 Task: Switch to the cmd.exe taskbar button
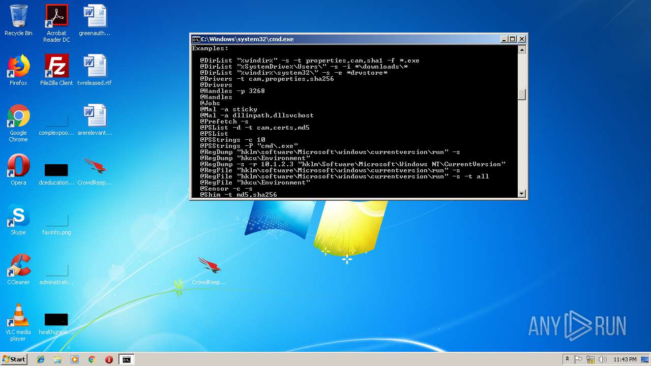click(x=126, y=359)
